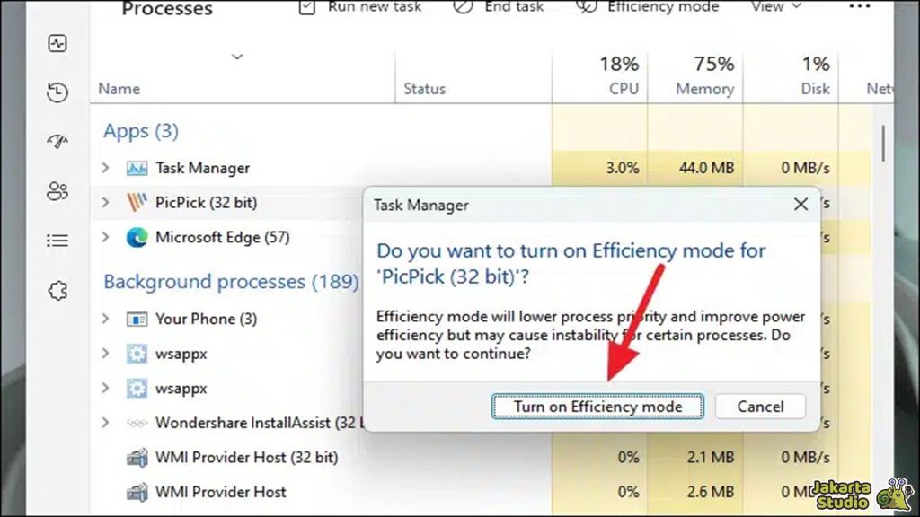Open the Services page at the sidebar bottom
Screen dimensions: 920x517
pyautogui.click(x=57, y=290)
